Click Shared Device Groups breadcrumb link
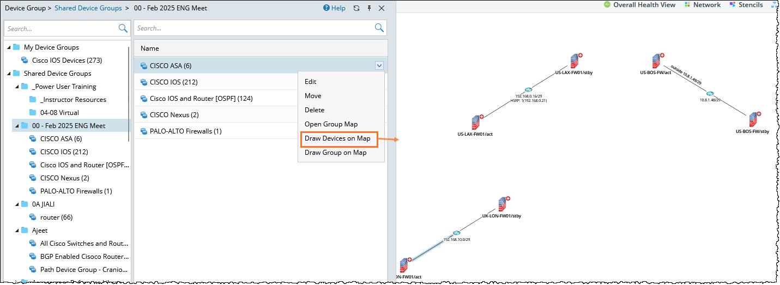The height and width of the screenshot is (285, 780). coord(88,8)
